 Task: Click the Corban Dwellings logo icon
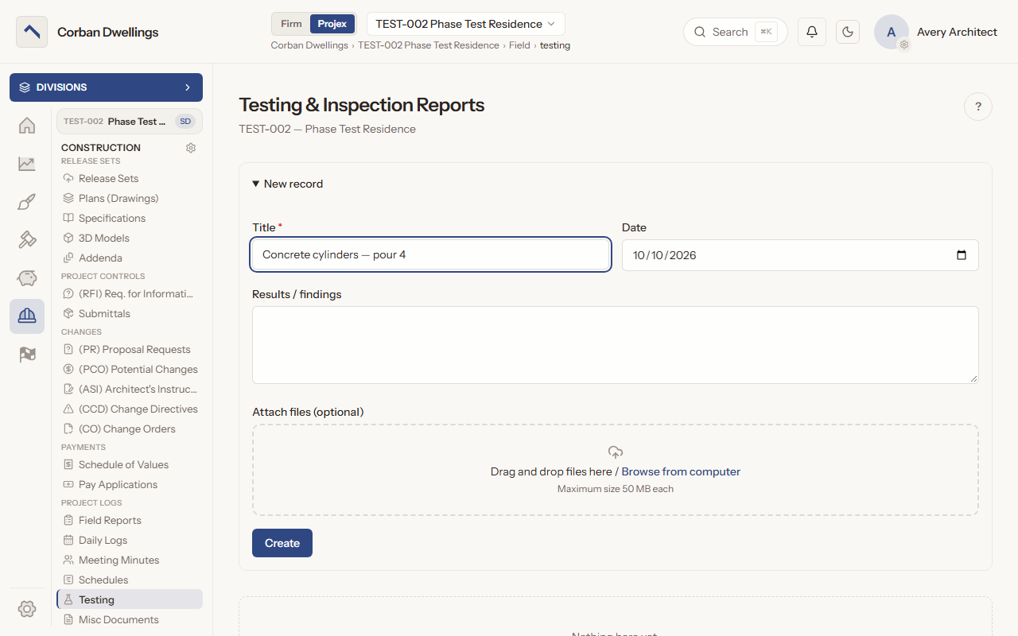(32, 32)
